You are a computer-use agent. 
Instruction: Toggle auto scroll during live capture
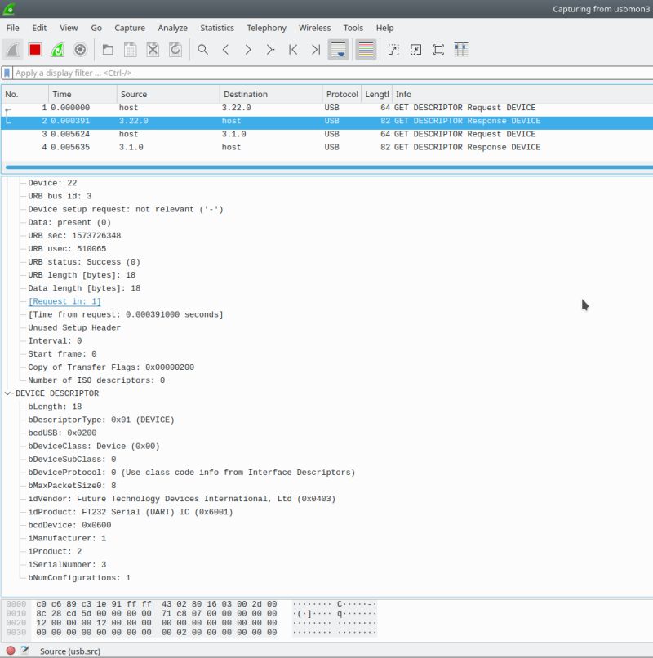[x=339, y=49]
